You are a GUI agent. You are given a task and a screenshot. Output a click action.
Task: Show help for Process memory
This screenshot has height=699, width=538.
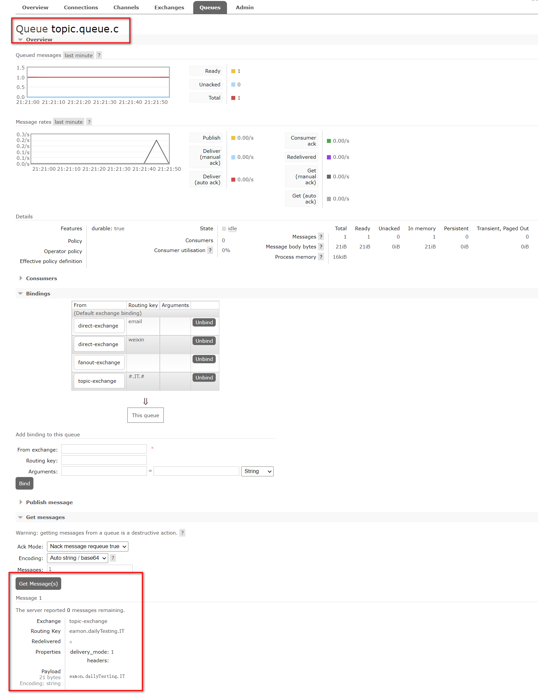[321, 257]
